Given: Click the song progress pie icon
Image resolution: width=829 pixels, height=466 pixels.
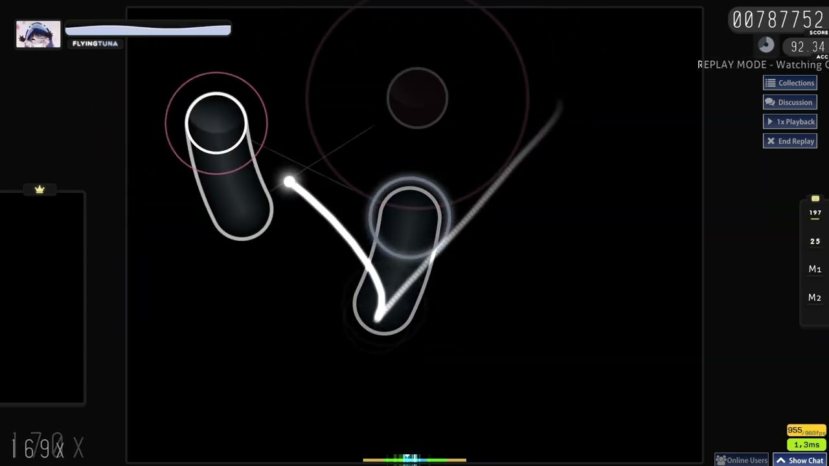Looking at the screenshot, I should click(x=766, y=45).
